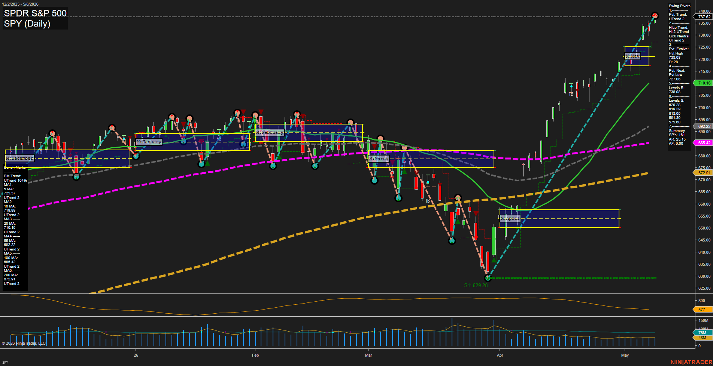Click the Feb label on the time axis
Image resolution: width=713 pixels, height=366 pixels.
point(255,355)
